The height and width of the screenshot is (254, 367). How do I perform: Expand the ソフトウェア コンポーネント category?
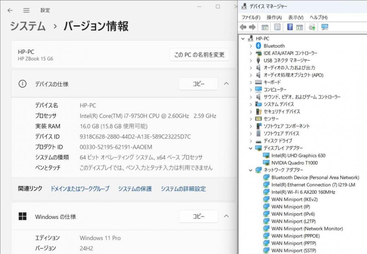(x=251, y=126)
